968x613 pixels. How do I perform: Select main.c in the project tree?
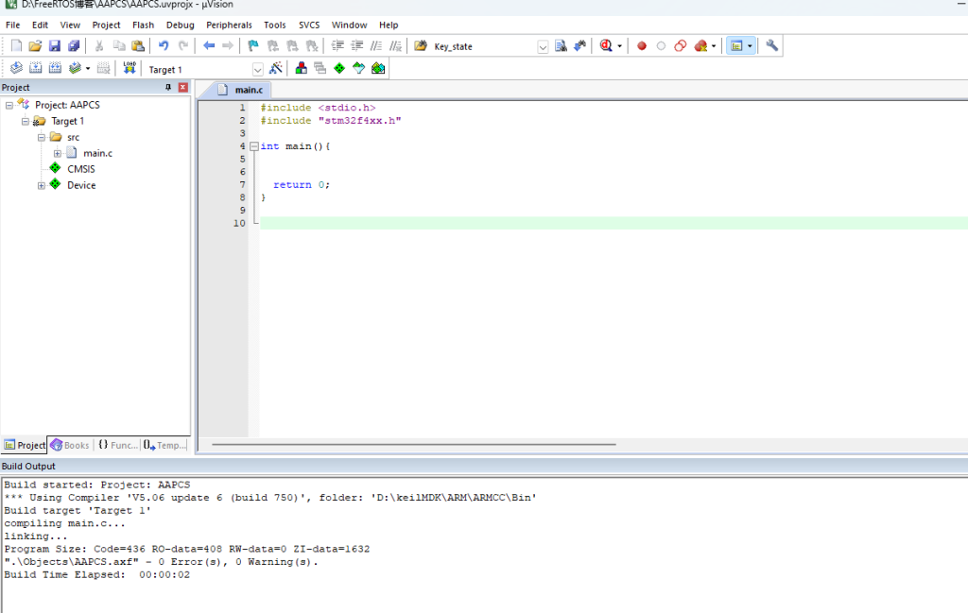pyautogui.click(x=97, y=153)
